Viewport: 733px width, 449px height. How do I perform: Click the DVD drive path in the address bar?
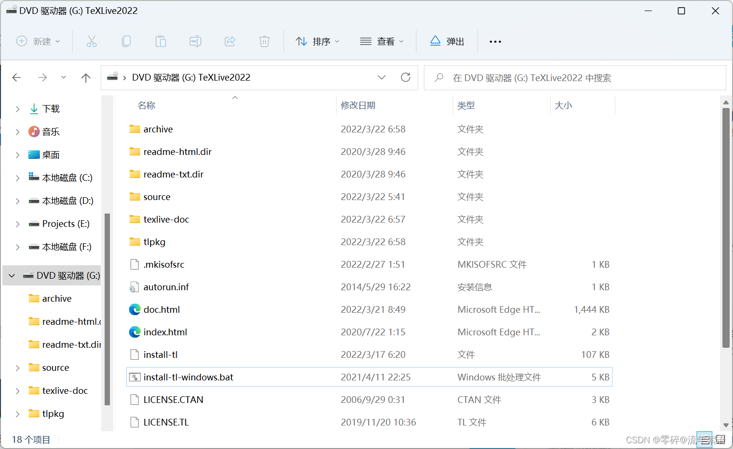click(191, 77)
